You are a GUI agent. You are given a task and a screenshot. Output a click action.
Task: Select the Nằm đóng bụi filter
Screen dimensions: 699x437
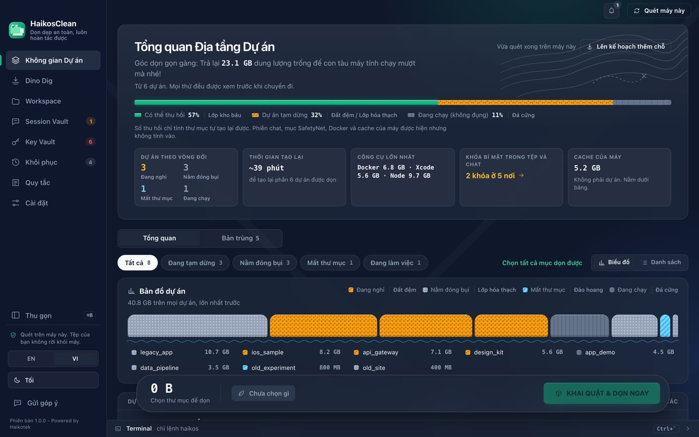[265, 263]
